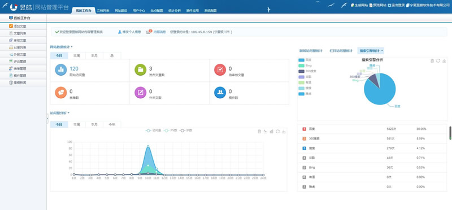Toggle the 有道 entry in the pie legend
Screen dimensions: 452x210
coord(305,82)
